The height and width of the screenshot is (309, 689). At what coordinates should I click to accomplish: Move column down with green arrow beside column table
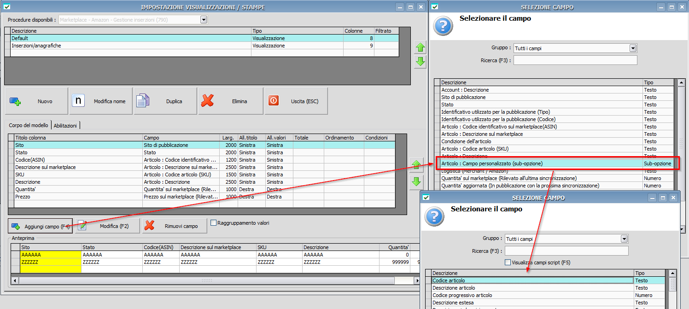[416, 182]
